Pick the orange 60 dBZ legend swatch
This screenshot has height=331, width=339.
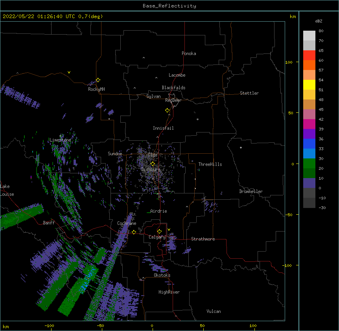click(309, 65)
